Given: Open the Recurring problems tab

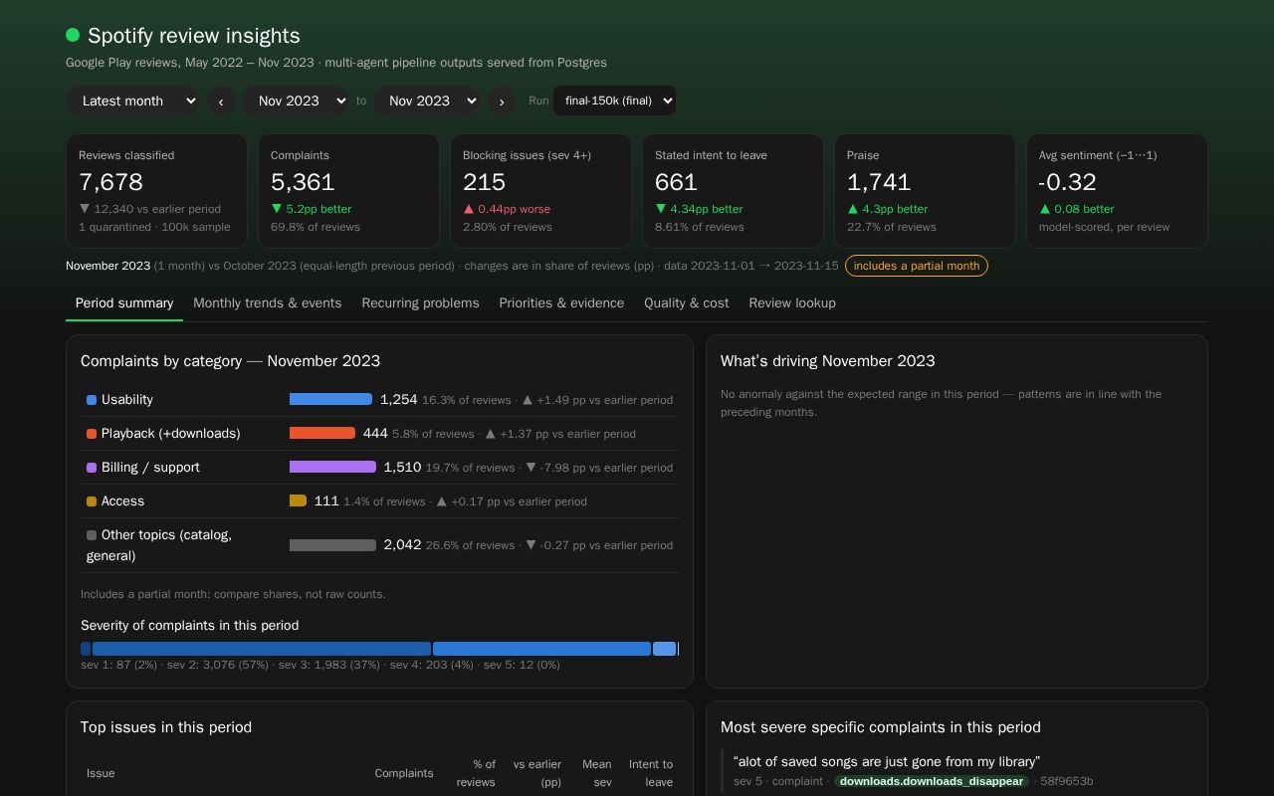Looking at the screenshot, I should coord(420,302).
